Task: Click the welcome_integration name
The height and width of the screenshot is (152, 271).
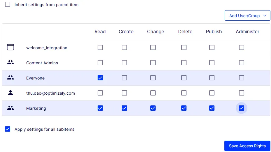Action: click(x=47, y=48)
